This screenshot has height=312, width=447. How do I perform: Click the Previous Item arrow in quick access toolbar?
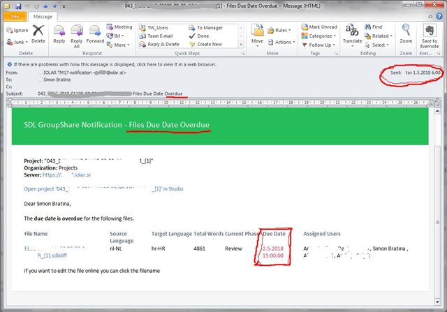pyautogui.click(x=45, y=6)
